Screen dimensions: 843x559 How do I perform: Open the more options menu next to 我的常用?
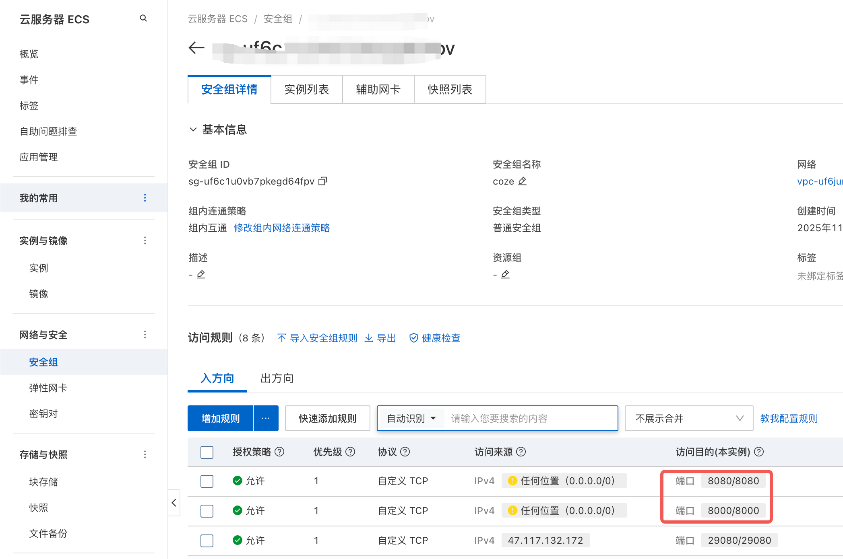[145, 198]
